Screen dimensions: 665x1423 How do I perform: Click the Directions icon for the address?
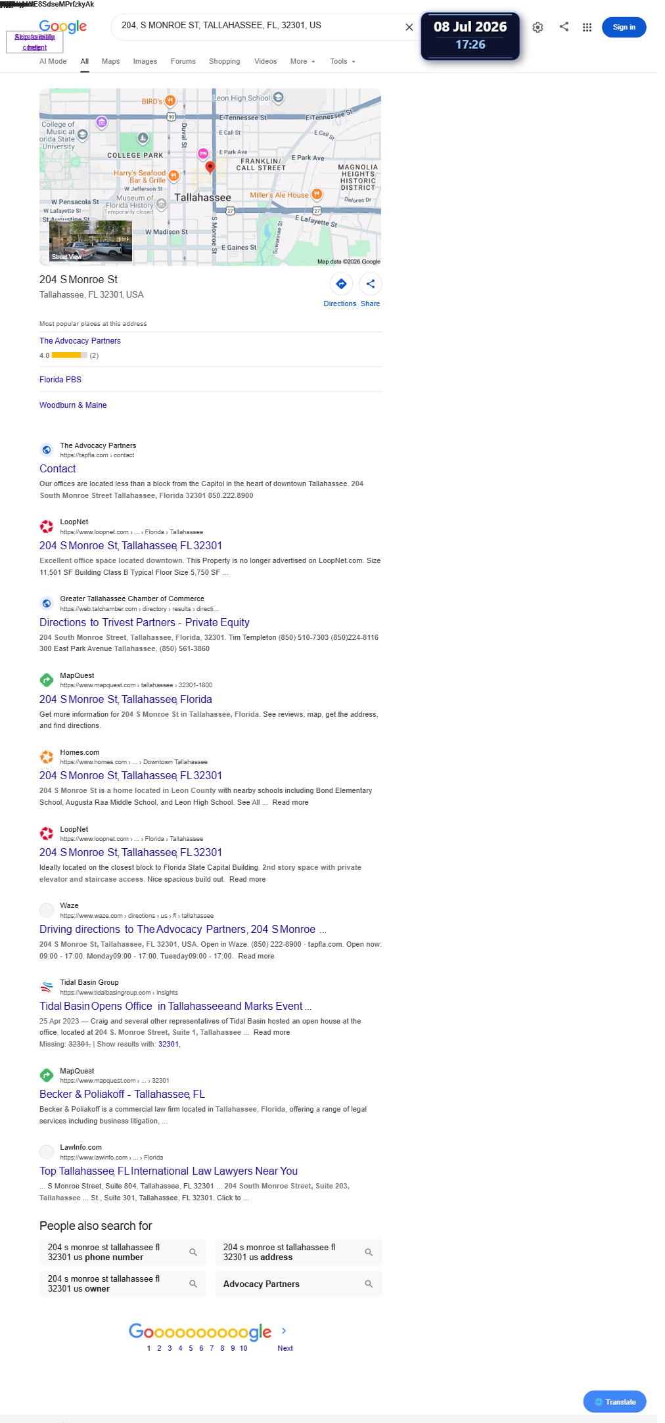coord(341,284)
